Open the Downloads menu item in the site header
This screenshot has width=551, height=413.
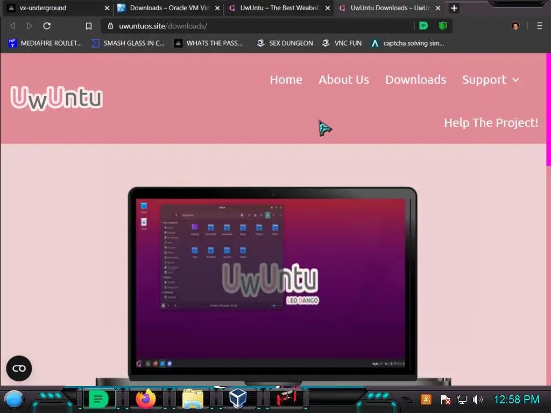(x=416, y=80)
